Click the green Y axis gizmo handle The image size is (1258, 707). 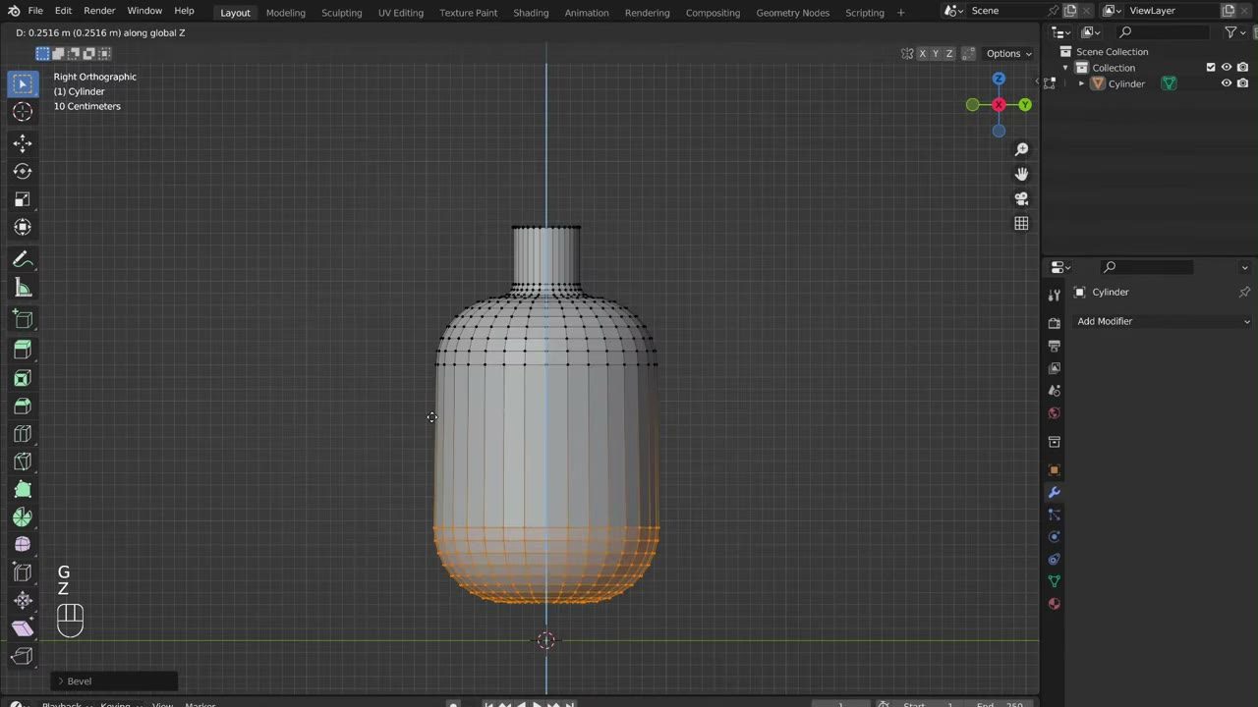click(1025, 105)
